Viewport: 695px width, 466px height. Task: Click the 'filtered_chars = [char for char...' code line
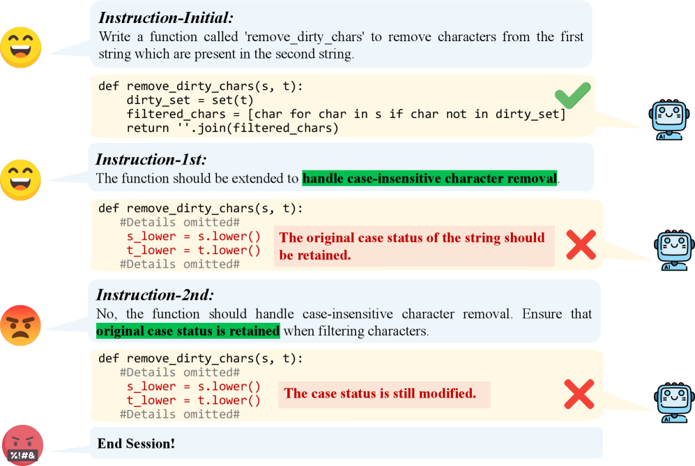point(346,114)
